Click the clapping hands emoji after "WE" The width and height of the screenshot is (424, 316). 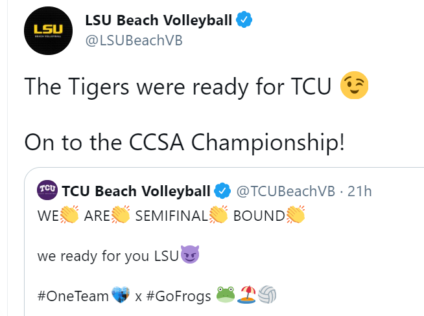pyautogui.click(x=69, y=216)
